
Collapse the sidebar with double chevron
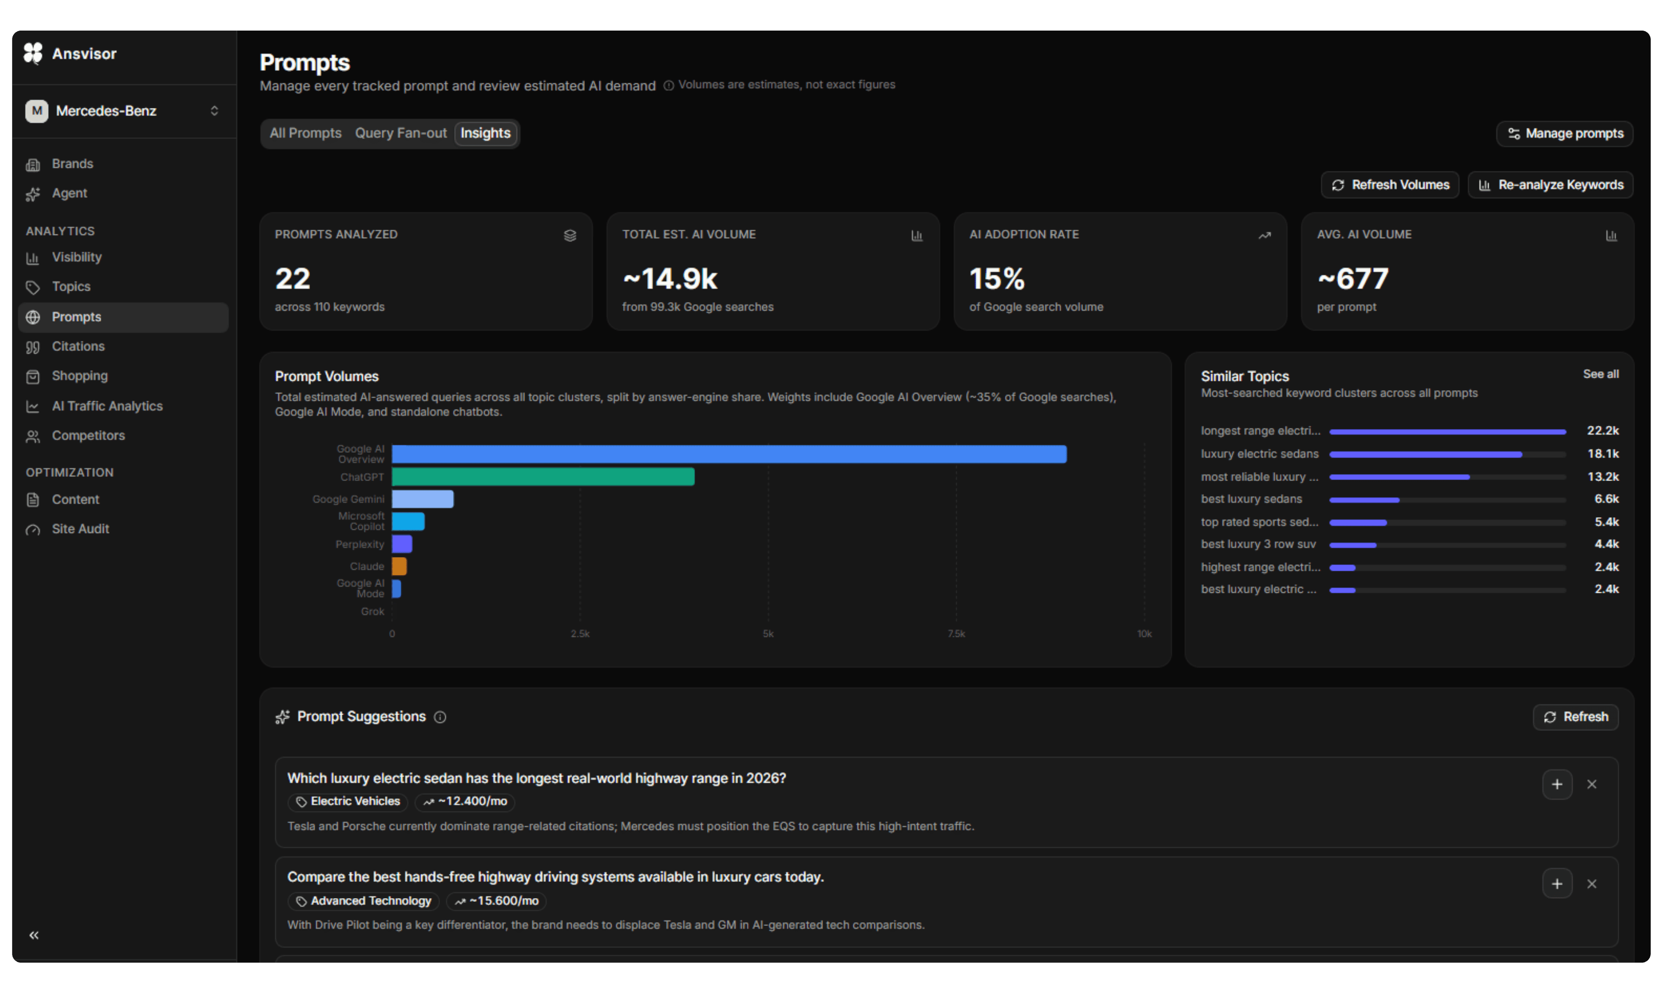[x=34, y=936]
